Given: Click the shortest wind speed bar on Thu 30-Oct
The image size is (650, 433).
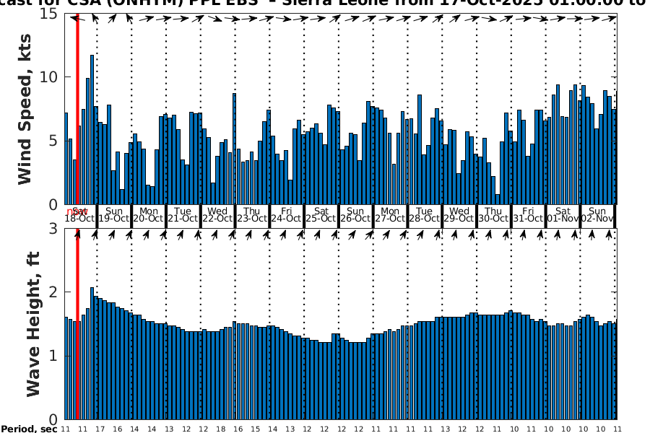Looking at the screenshot, I should 497,199.
